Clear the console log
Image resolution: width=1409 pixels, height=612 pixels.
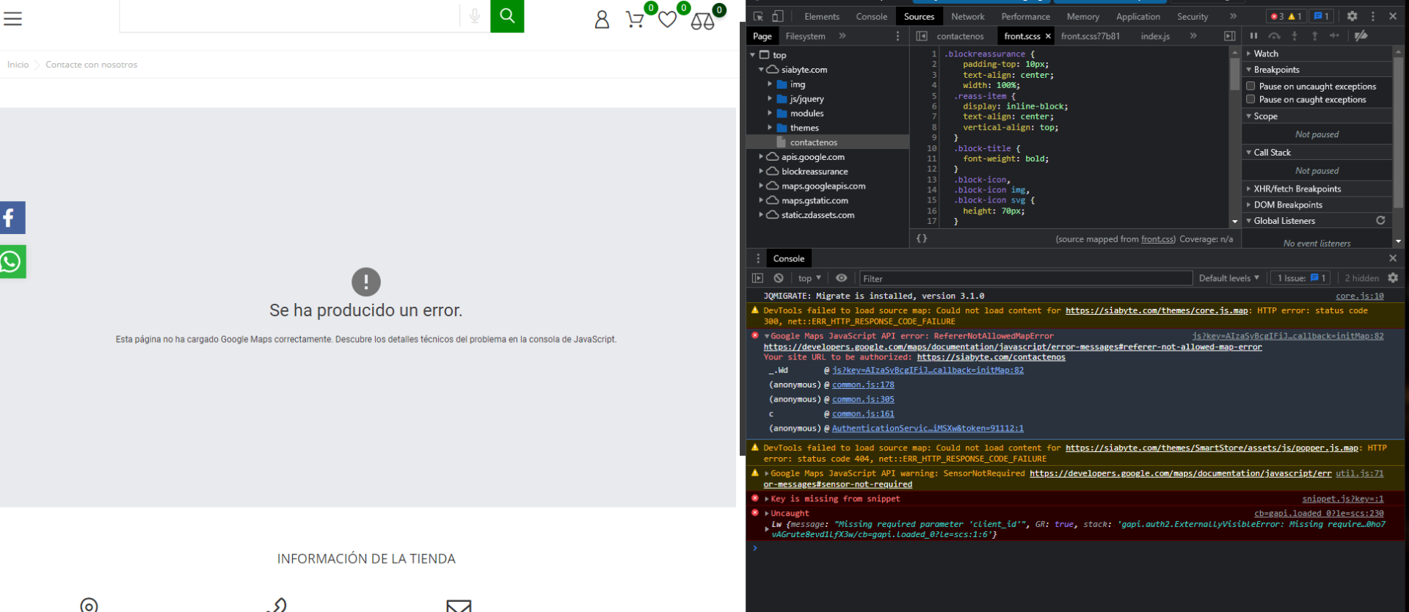(x=779, y=278)
